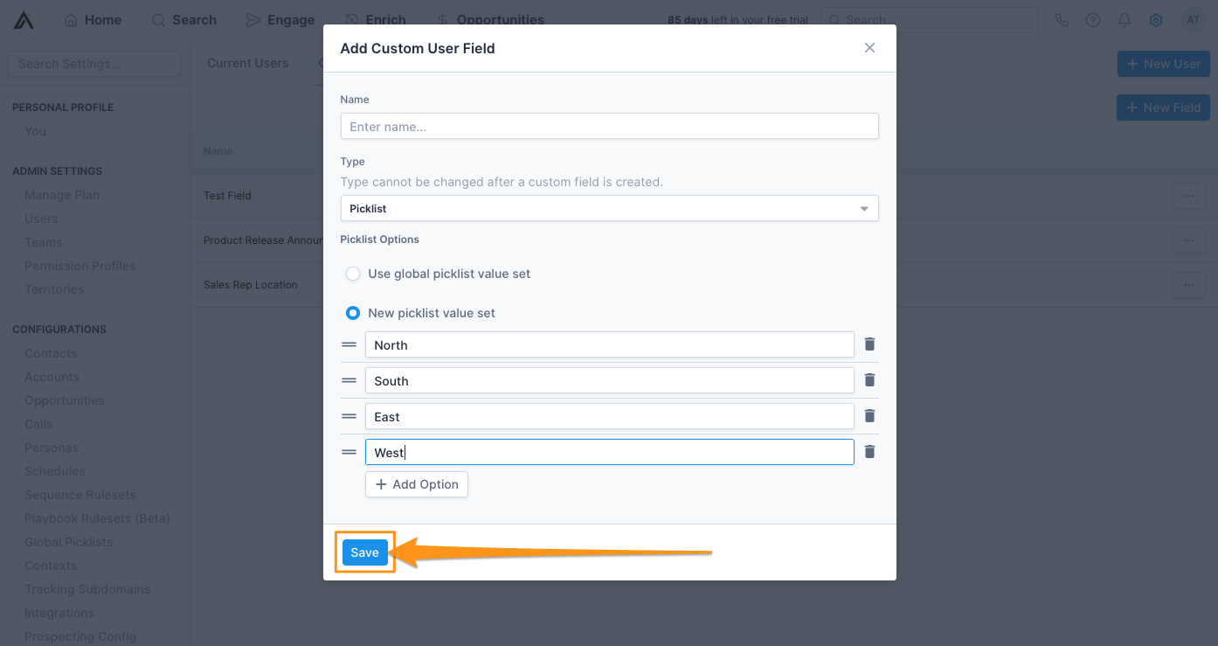The width and height of the screenshot is (1218, 646).
Task: Click the trash icon beside East
Action: [x=869, y=416]
